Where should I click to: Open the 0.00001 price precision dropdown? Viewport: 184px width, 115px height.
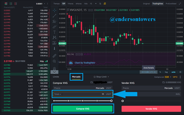41,4
